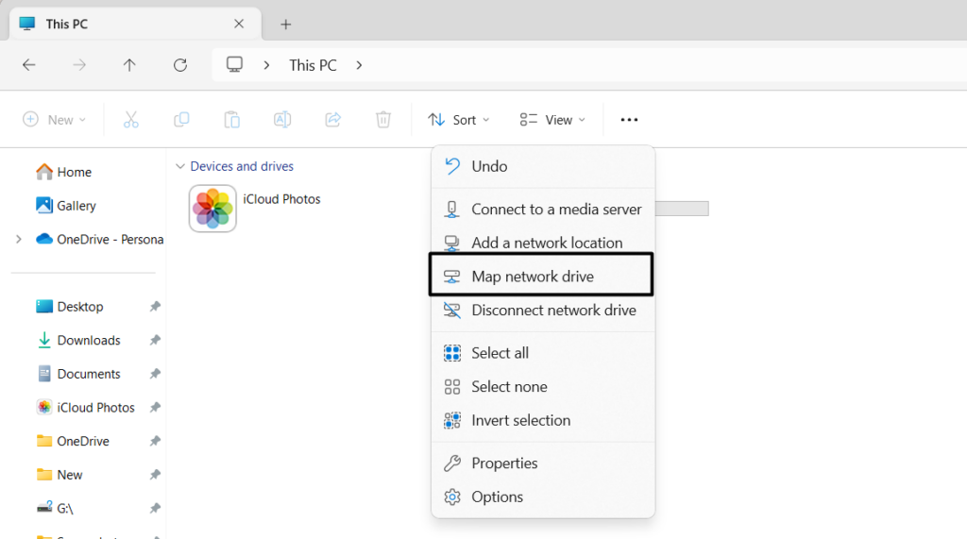Click the Share icon in toolbar
The image size is (967, 539).
(x=332, y=120)
